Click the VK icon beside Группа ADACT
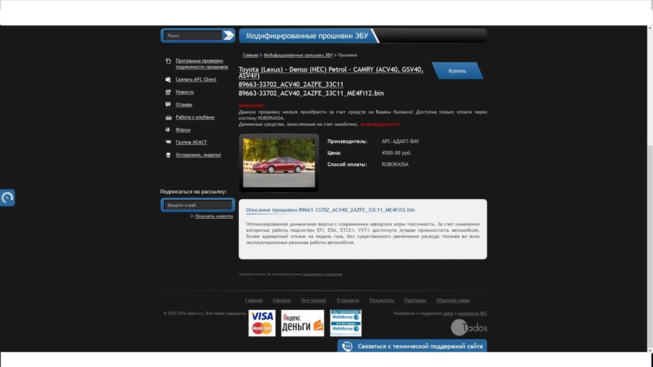This screenshot has width=653, height=367. click(x=168, y=142)
